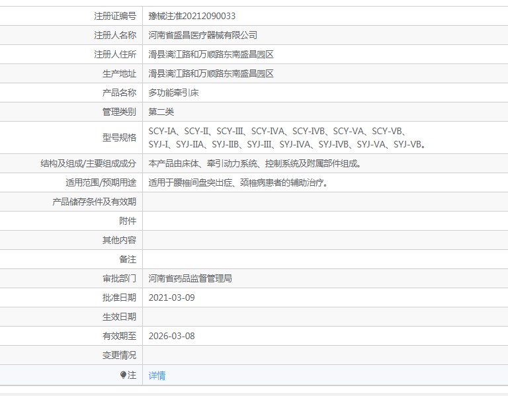The height and width of the screenshot is (396, 508).
Task: Select expiry date 2026-03-08
Action: click(172, 336)
